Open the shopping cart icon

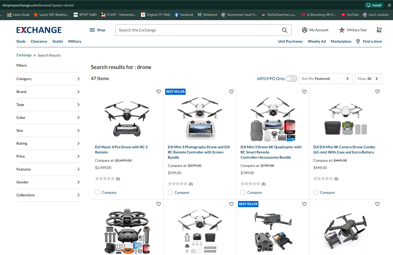click(x=379, y=30)
